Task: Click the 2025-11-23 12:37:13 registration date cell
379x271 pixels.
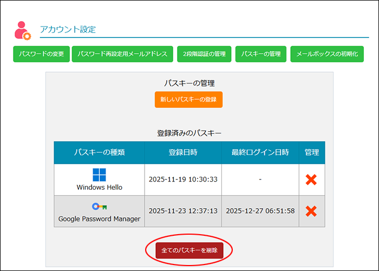Action: 183,211
